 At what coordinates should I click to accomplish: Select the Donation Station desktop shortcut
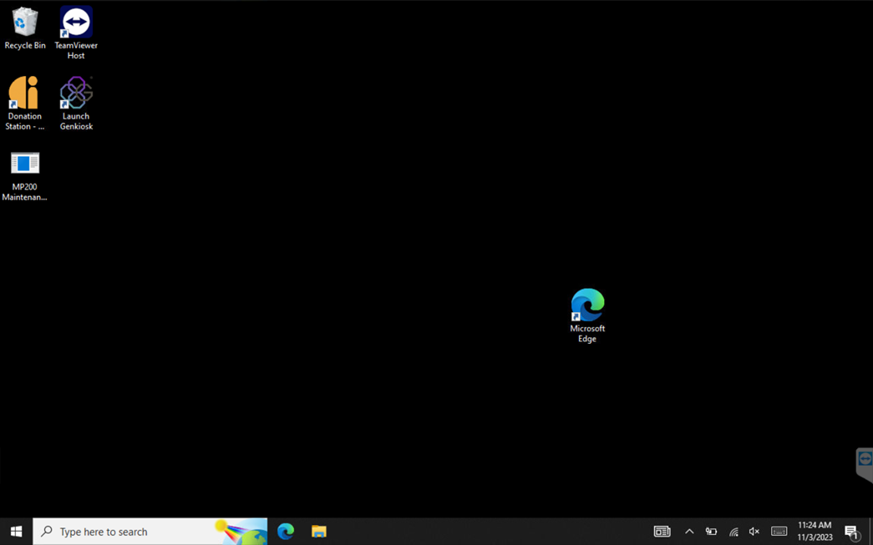(24, 103)
